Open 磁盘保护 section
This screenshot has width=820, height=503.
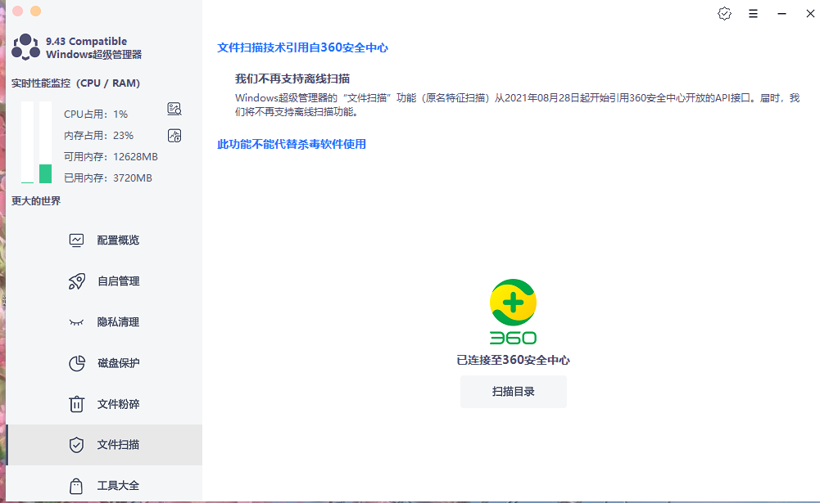105,363
